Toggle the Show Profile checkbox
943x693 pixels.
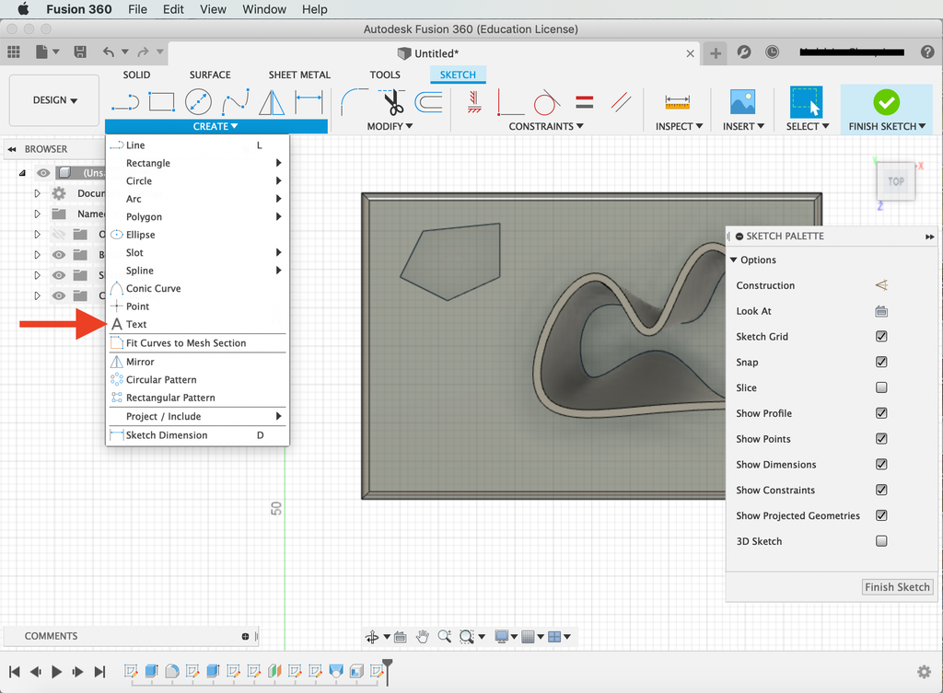tap(881, 413)
